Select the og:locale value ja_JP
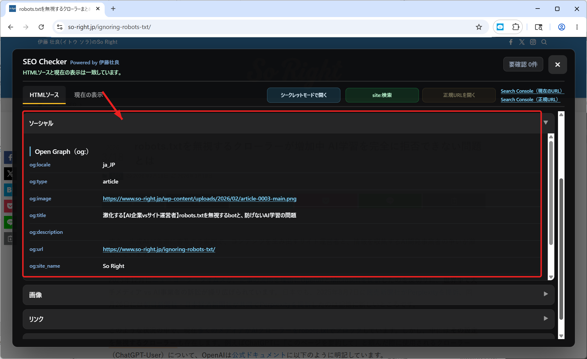This screenshot has height=359, width=587. tap(109, 165)
